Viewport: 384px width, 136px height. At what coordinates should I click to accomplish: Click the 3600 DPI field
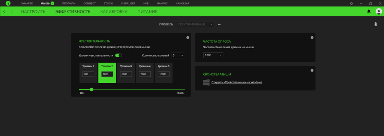pyautogui.click(x=126, y=74)
